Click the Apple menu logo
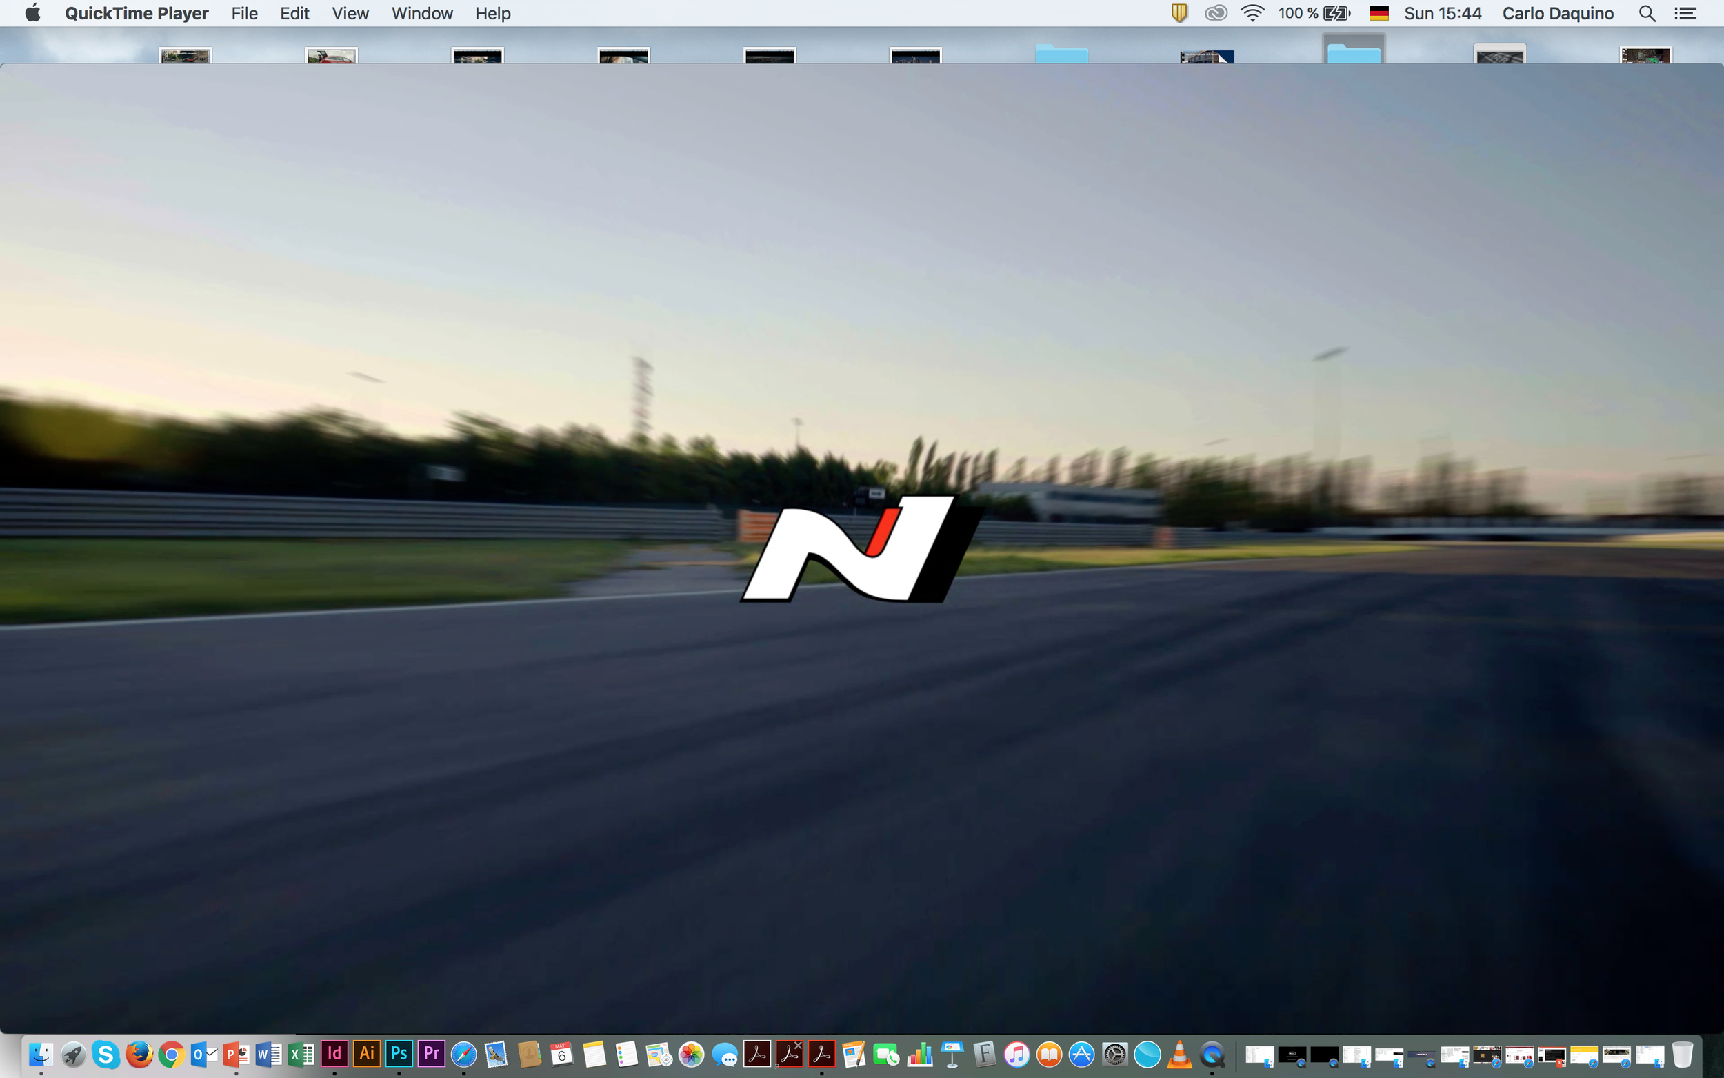Image resolution: width=1724 pixels, height=1078 pixels. point(33,14)
